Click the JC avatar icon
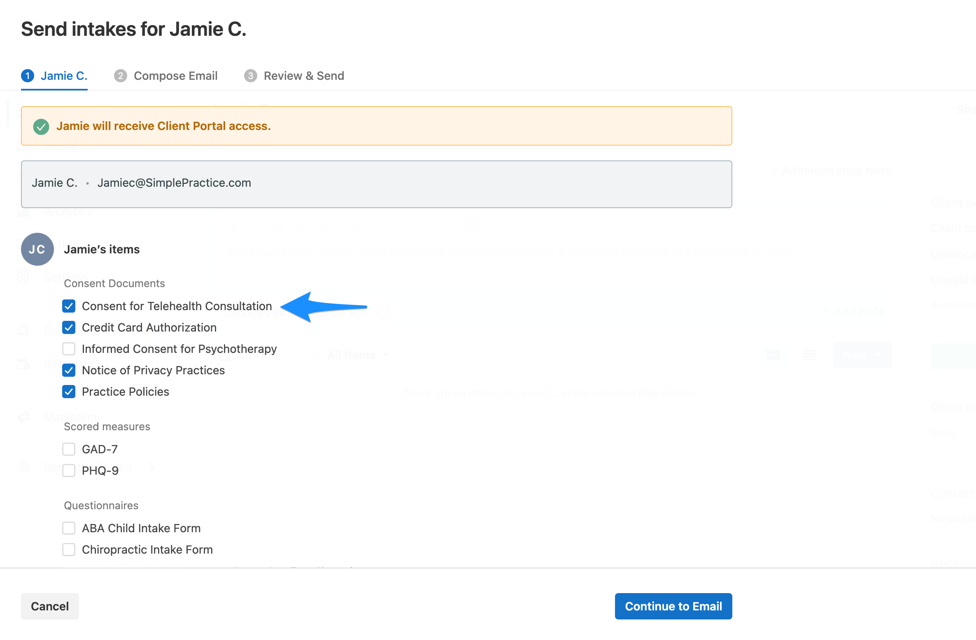This screenshot has width=976, height=640. 37,249
